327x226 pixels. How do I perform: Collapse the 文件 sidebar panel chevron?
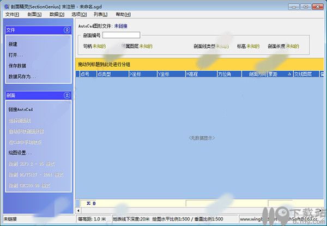click(67, 30)
